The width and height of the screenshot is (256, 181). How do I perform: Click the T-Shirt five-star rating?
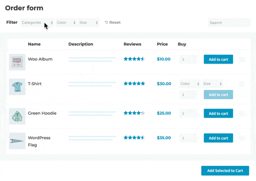pyautogui.click(x=134, y=83)
